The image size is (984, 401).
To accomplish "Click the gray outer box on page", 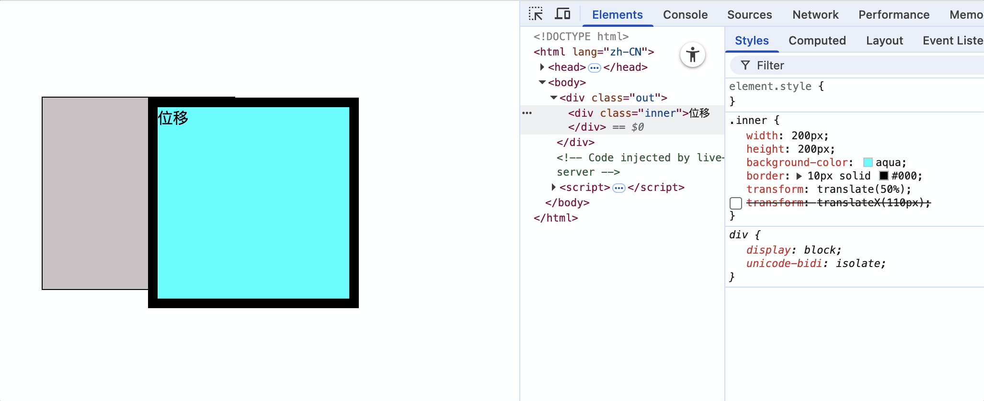I will coord(95,193).
